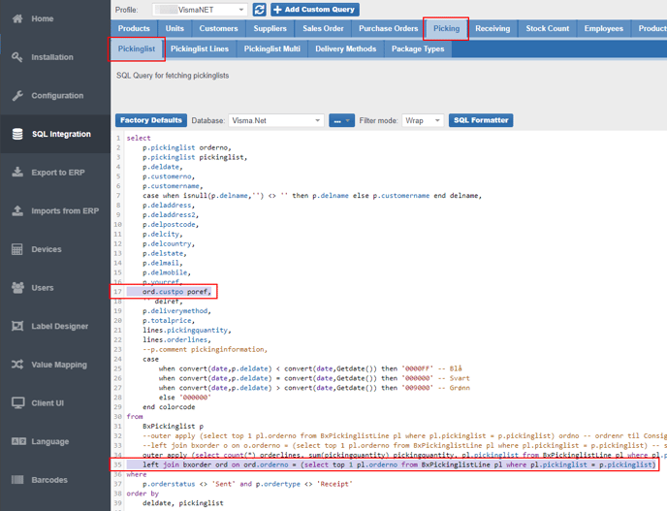Viewport: 667px width, 511px height.
Task: Click line 39 'deldate, pickinglist'
Action: [x=182, y=503]
